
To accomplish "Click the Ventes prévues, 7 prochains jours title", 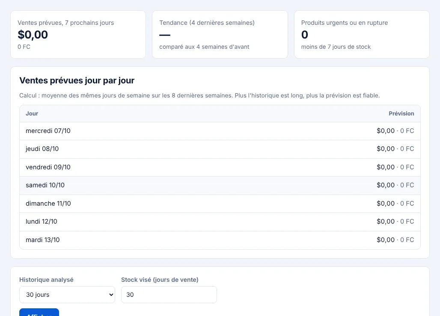I will [x=65, y=23].
